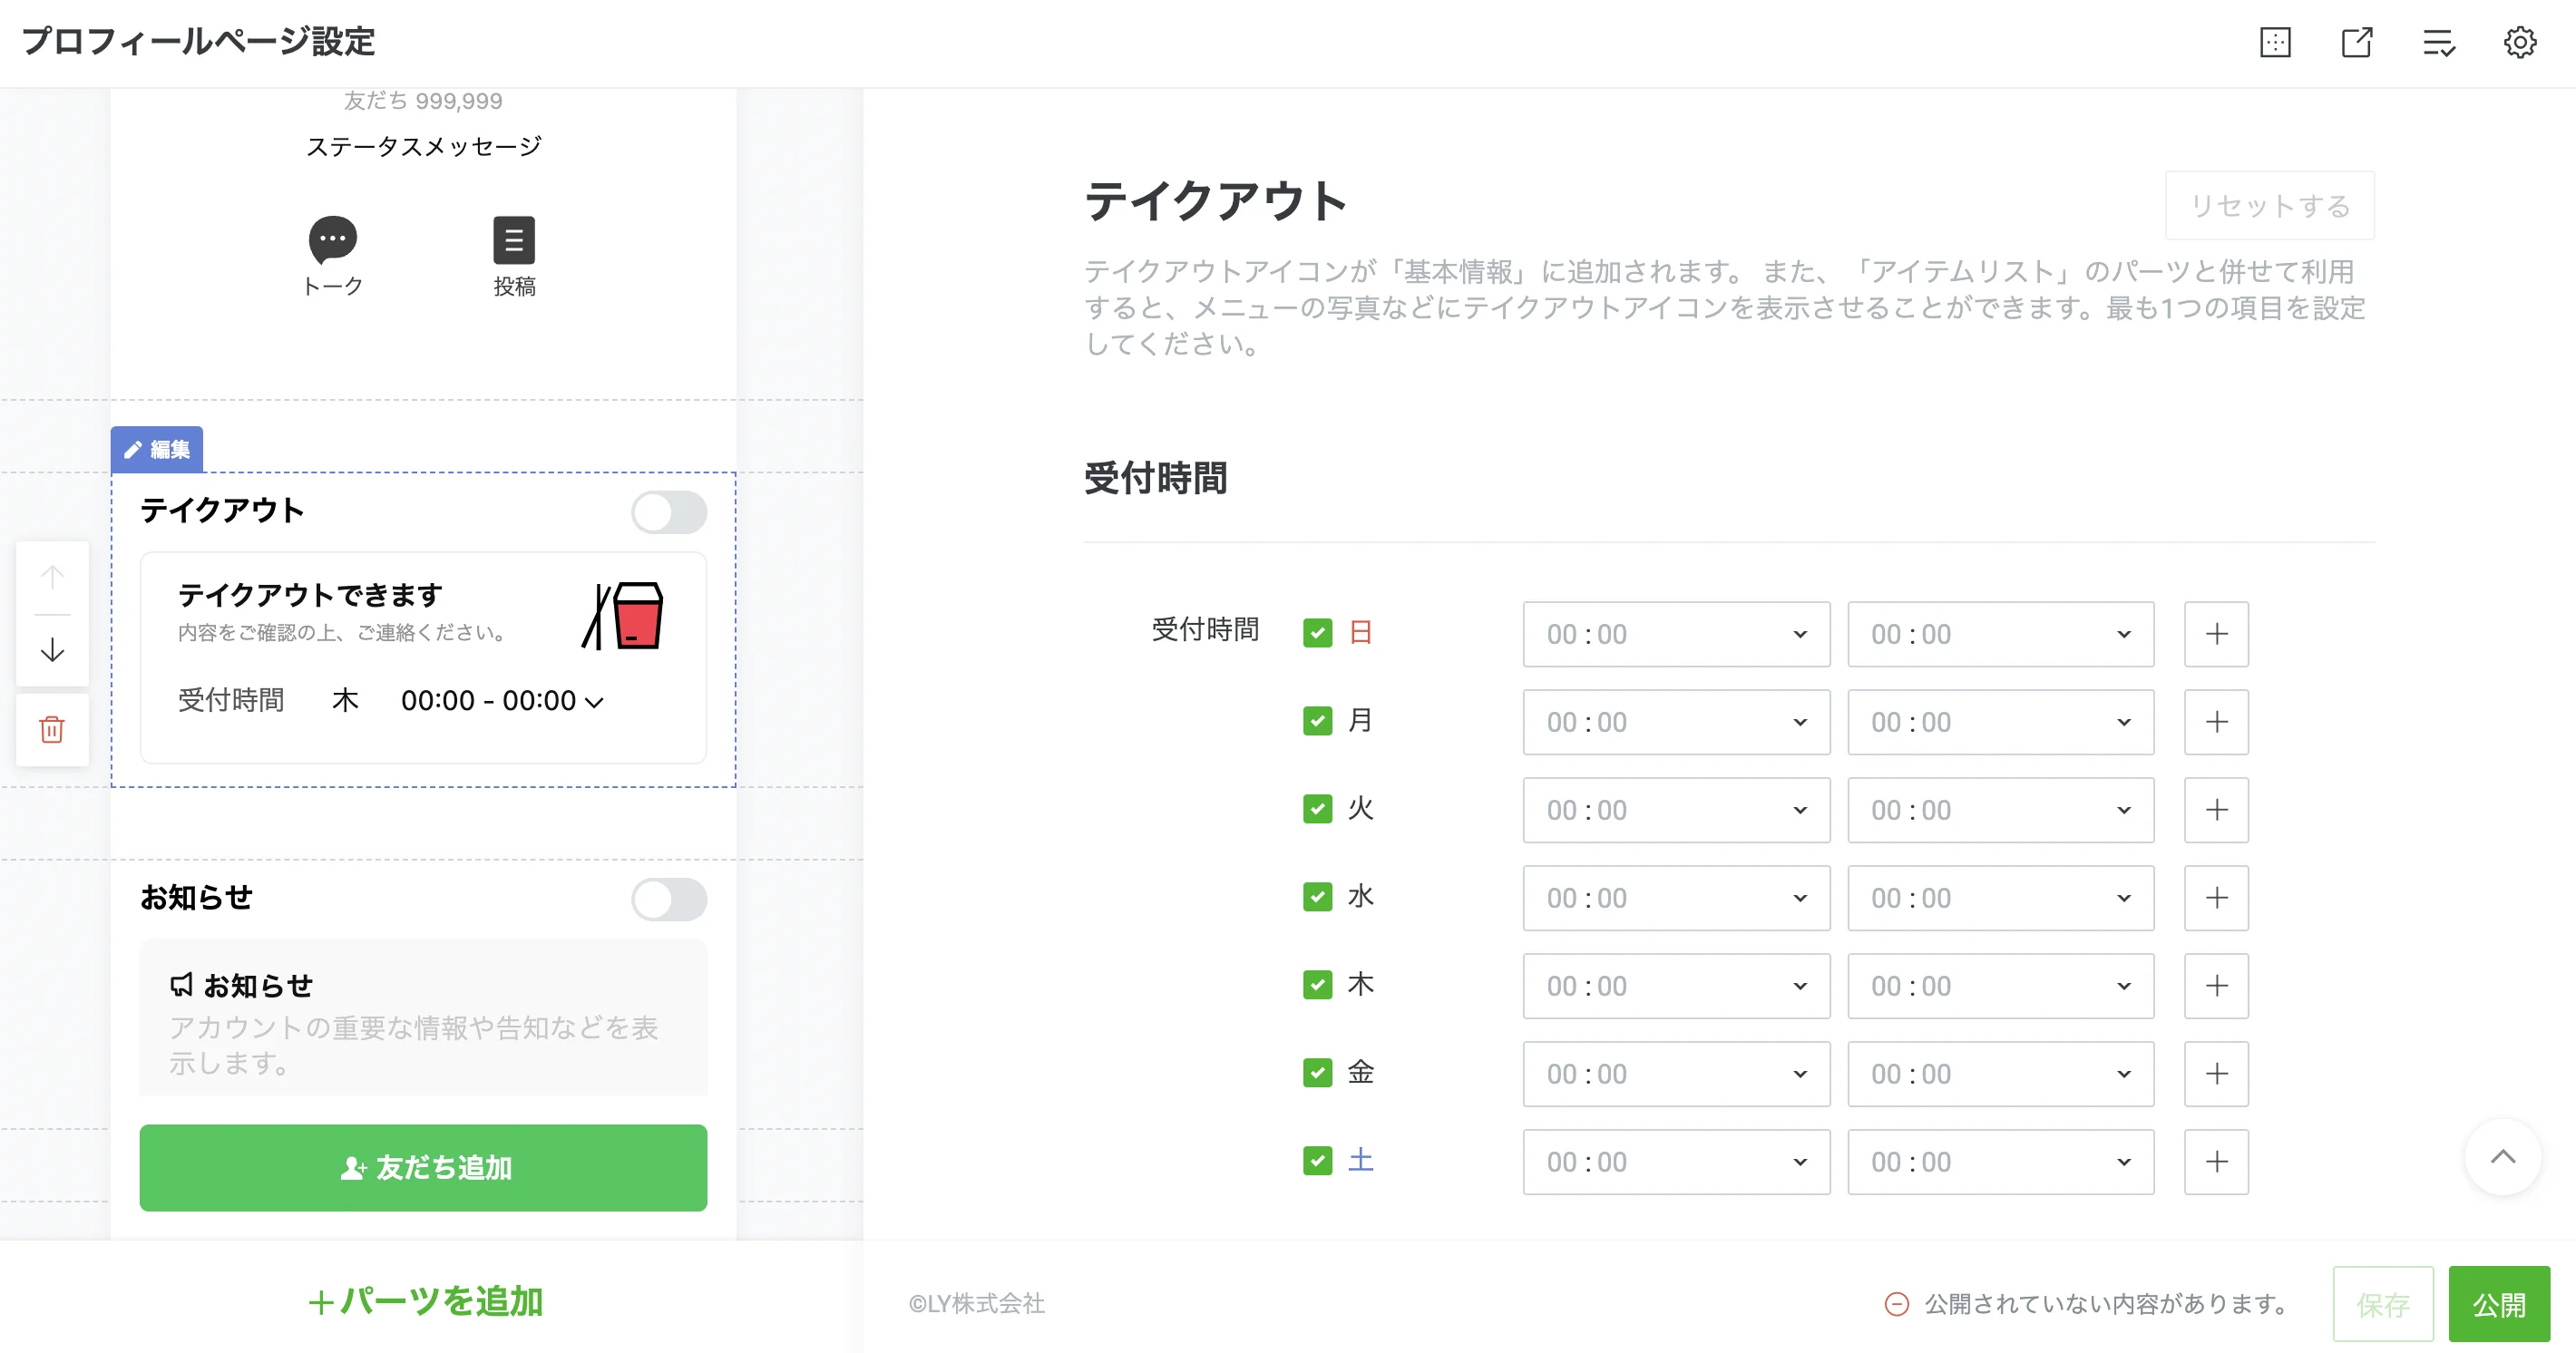Click the Posts (投稿) document icon
The image size is (2576, 1353).
pyautogui.click(x=514, y=240)
